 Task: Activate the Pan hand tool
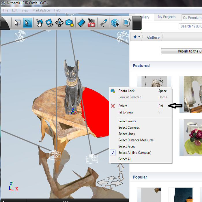[39, 23]
